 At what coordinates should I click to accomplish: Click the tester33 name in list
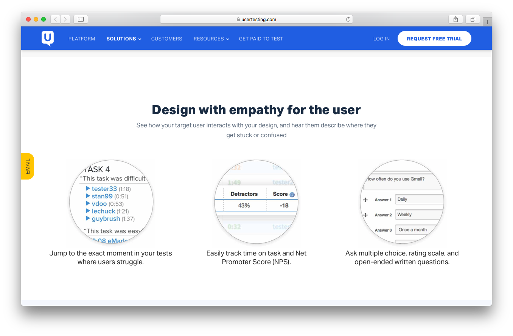104,189
